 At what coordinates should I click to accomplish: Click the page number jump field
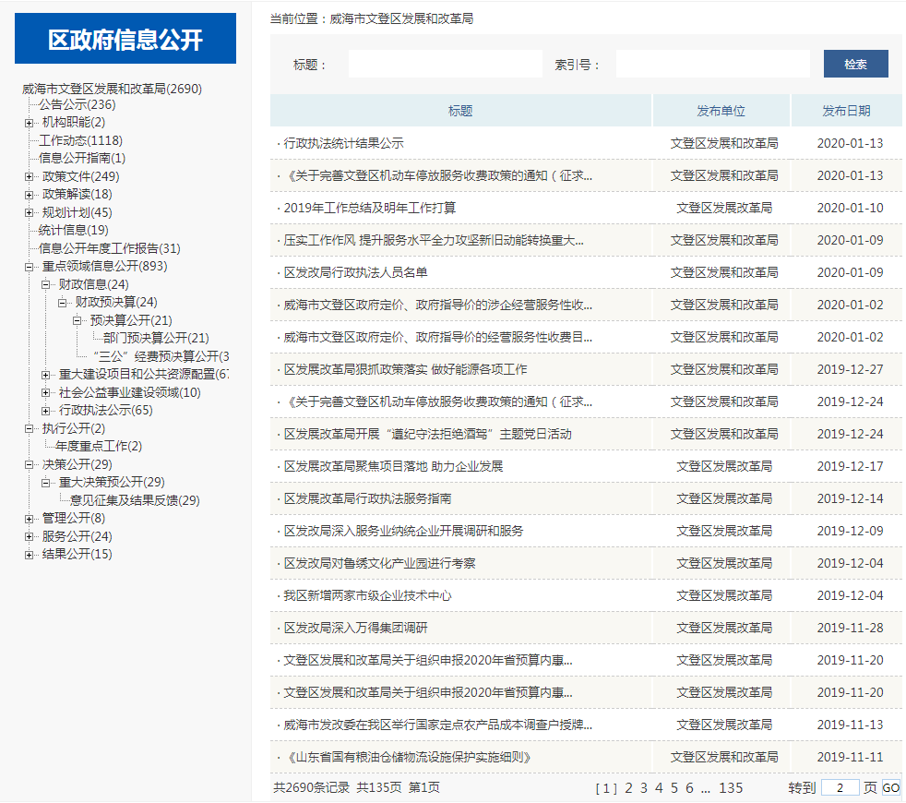tap(840, 788)
